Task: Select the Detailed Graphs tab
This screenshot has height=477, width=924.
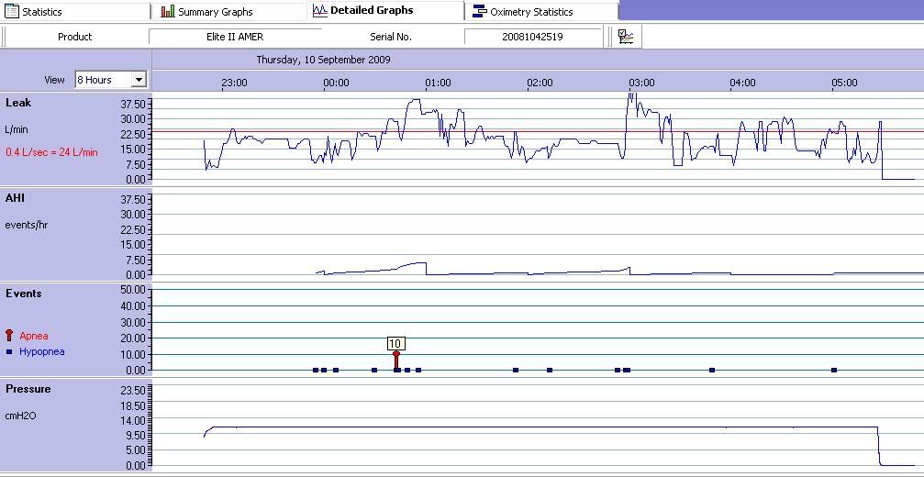Action: tap(371, 11)
